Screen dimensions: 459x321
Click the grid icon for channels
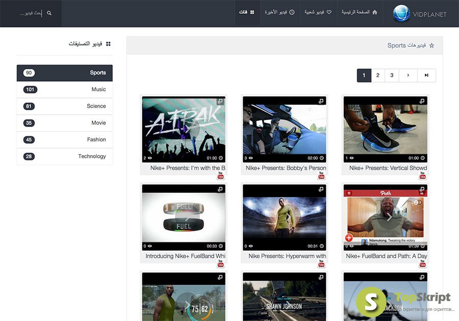[x=252, y=12]
